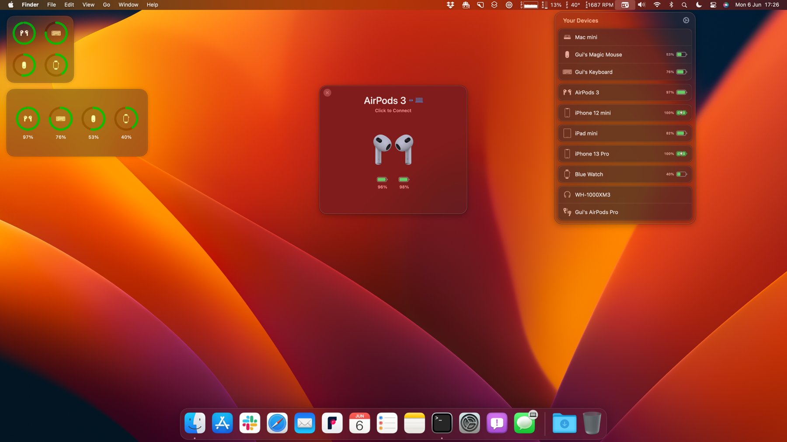The image size is (787, 442).
Task: Select Gui's Magic Mouse row
Action: tap(625, 55)
